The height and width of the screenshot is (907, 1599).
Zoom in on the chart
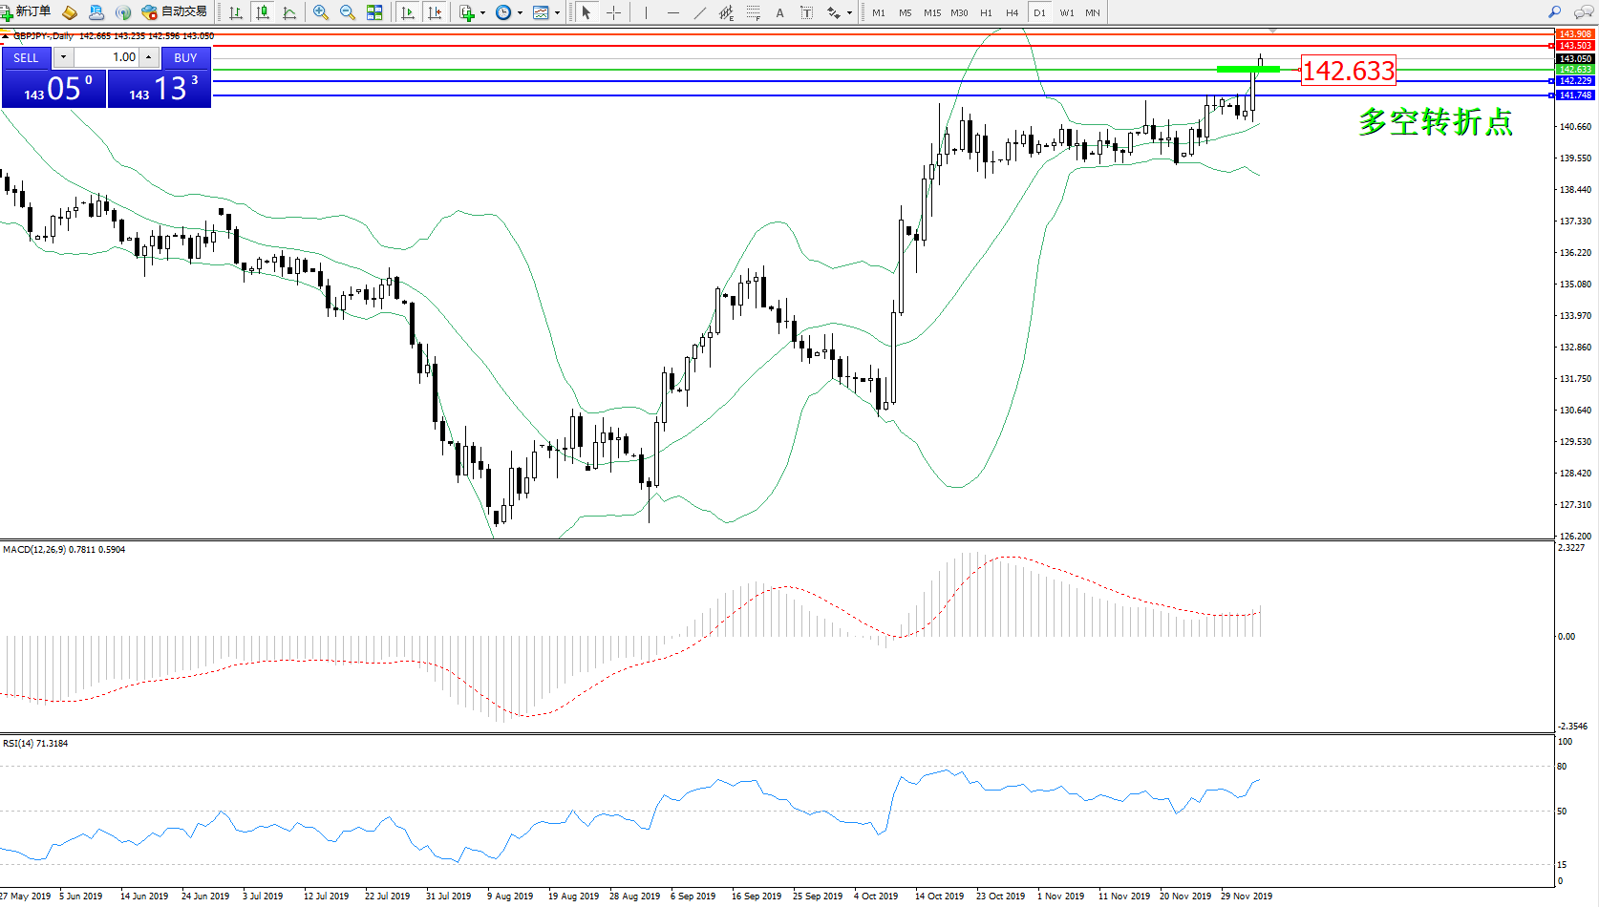321,12
